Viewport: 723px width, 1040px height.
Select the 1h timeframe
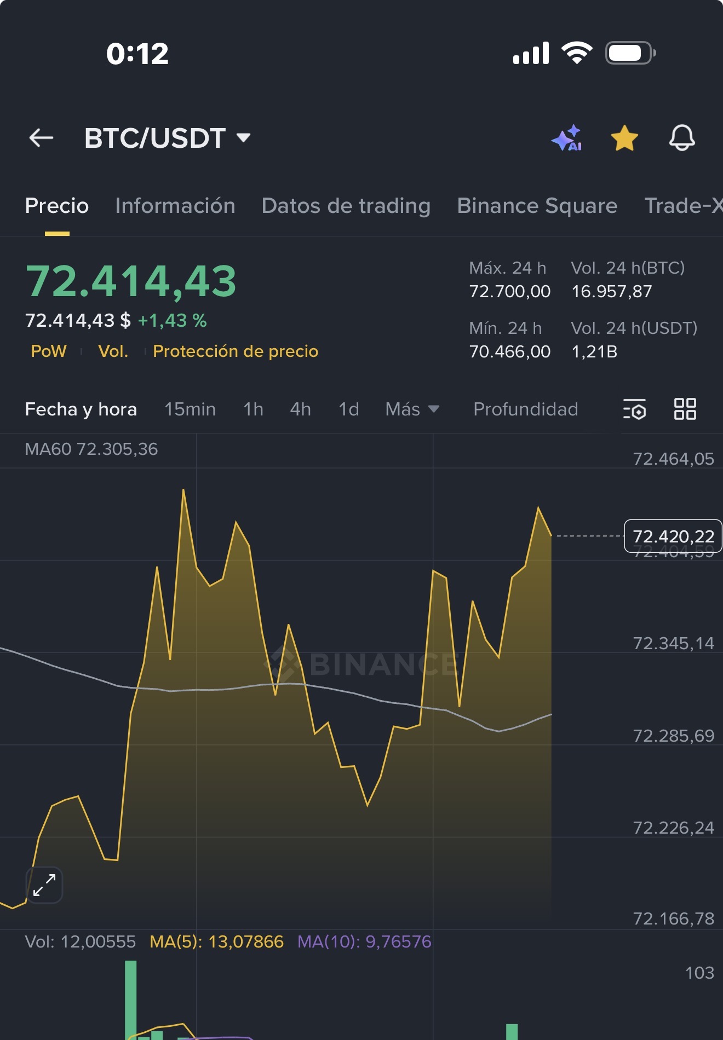coord(254,409)
